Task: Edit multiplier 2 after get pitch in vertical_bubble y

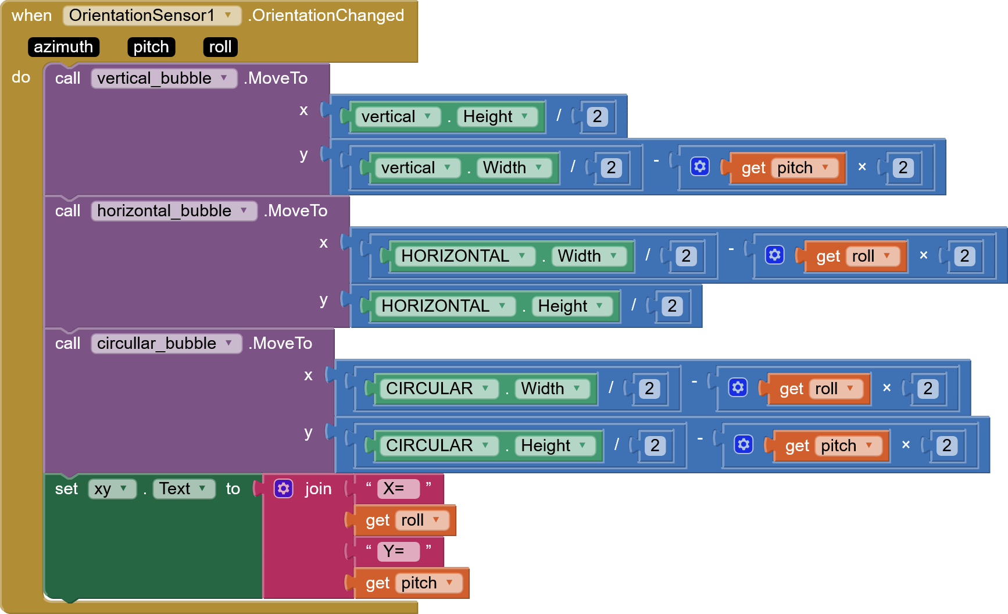Action: click(x=903, y=167)
